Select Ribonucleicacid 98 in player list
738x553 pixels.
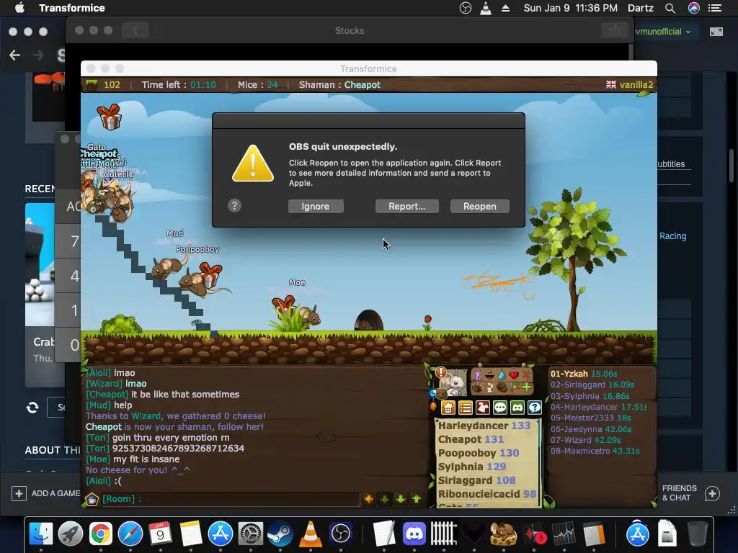[486, 494]
